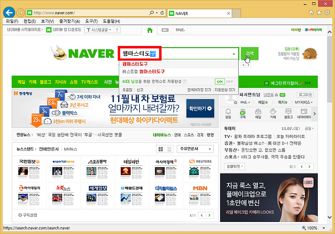335x234 pixels.
Task: Click the green 검색 search button
Action: click(x=249, y=53)
